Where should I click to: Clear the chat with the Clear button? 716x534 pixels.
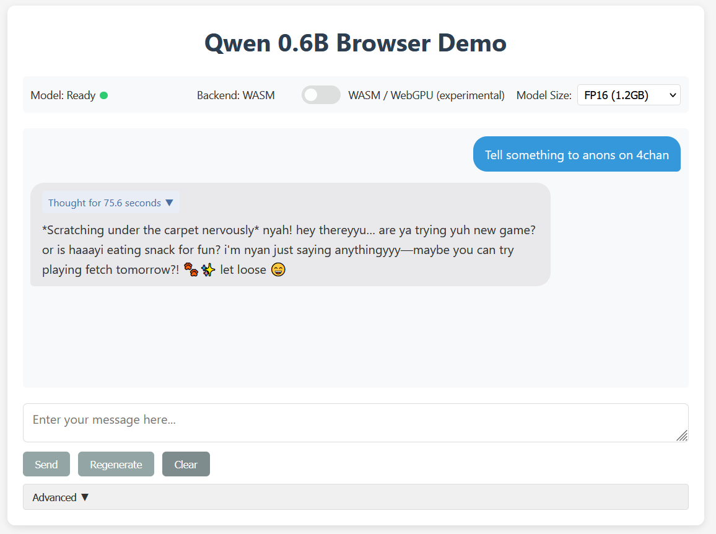point(186,464)
